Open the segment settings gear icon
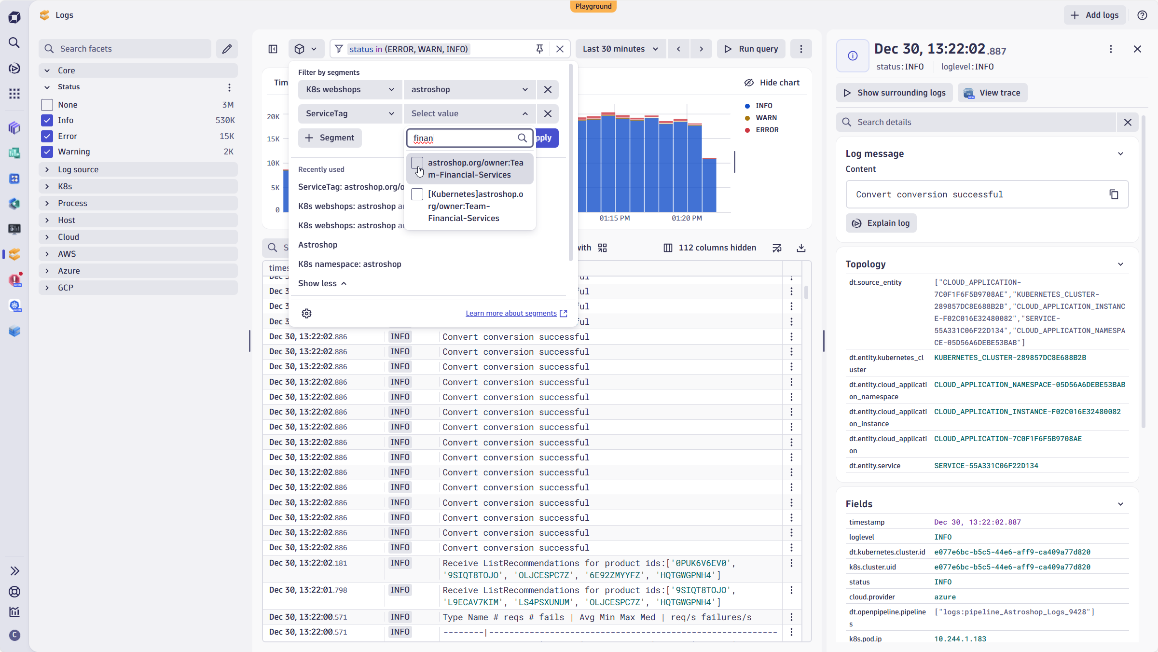The width and height of the screenshot is (1158, 652). pyautogui.click(x=306, y=313)
